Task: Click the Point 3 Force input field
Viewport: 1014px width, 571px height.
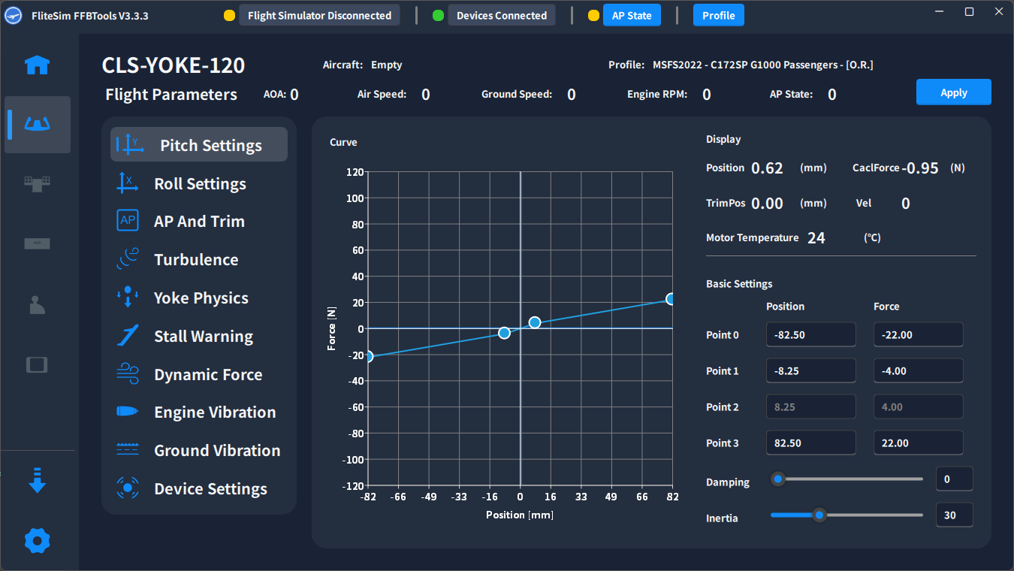Action: (918, 443)
